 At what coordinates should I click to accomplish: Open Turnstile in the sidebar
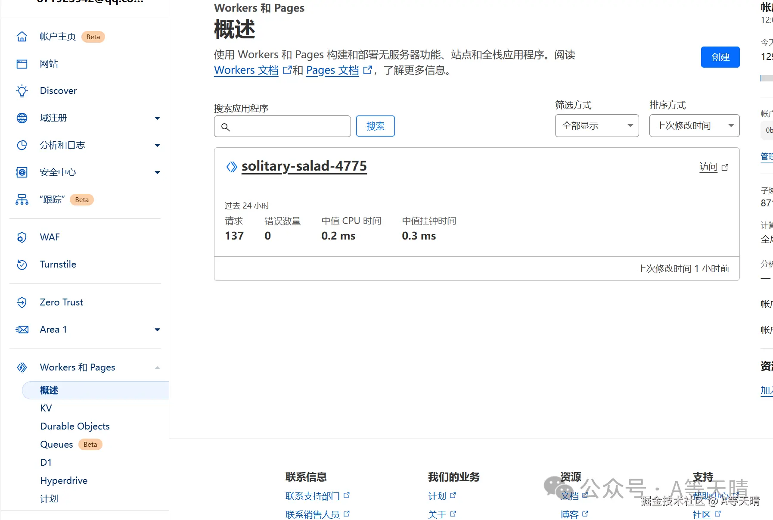coord(58,265)
